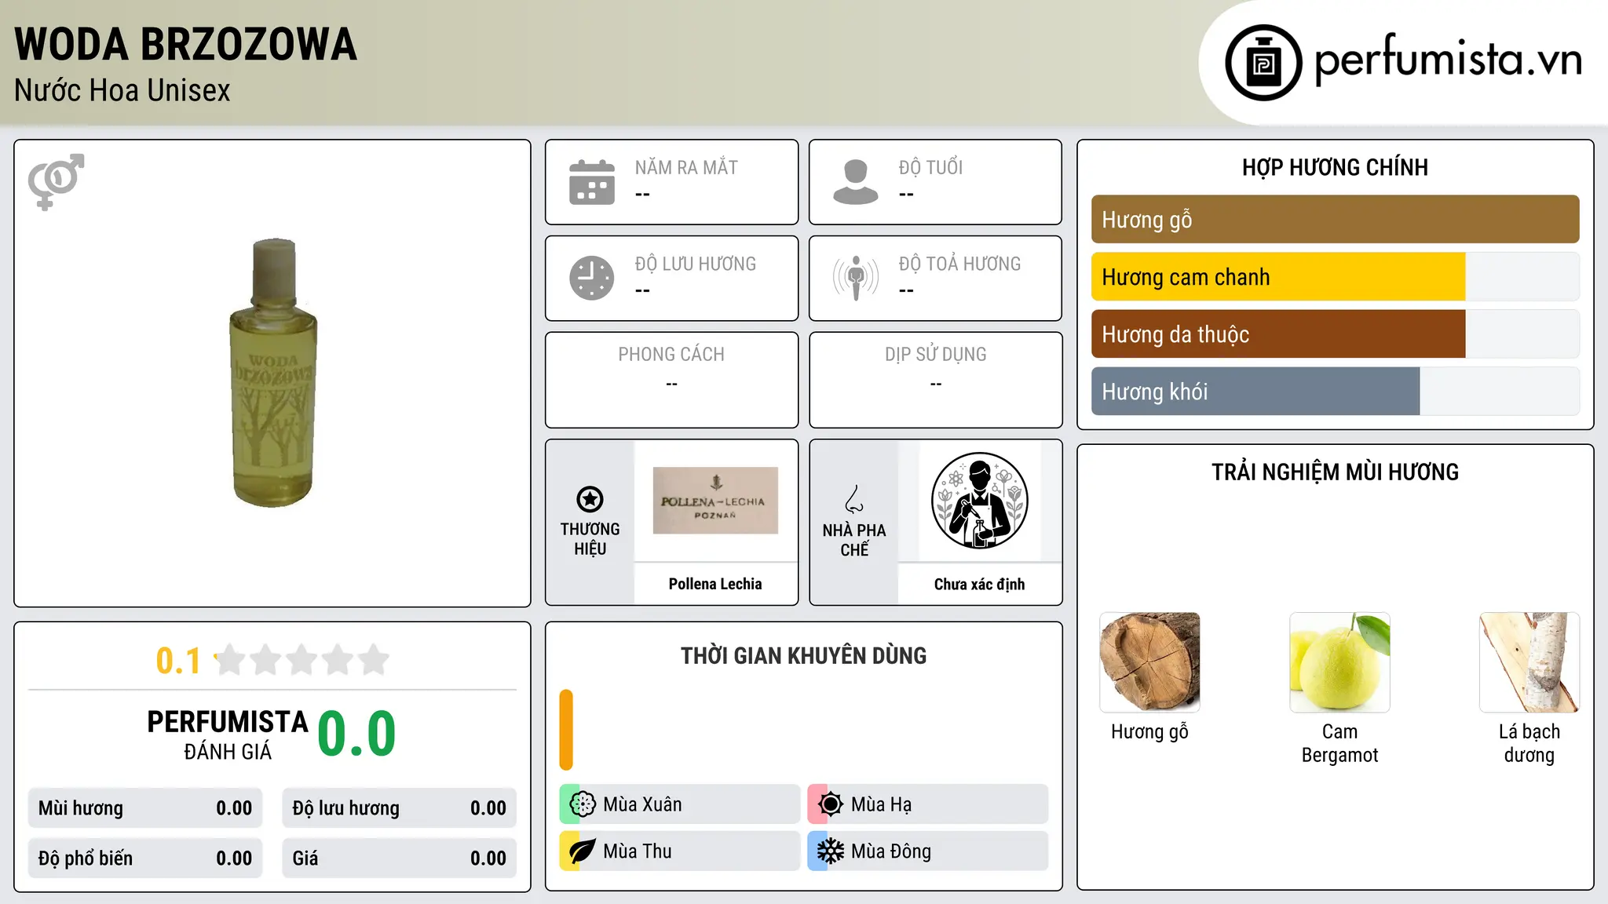Click the Hương da thuộc accord bar

(x=1278, y=334)
